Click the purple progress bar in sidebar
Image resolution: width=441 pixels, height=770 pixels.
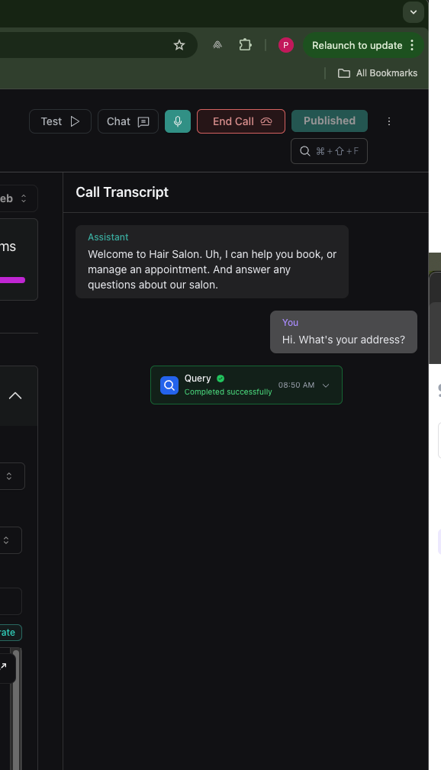tap(13, 280)
